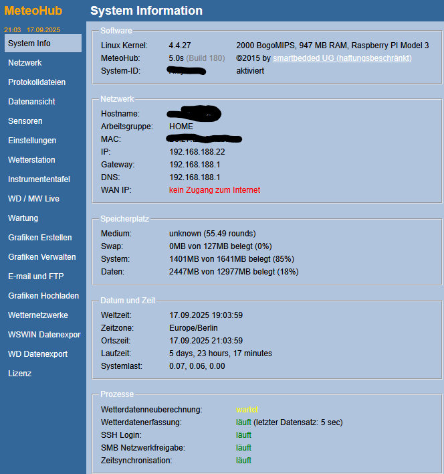Click the '2000 BogoMIPS, 947 MB RAM' hardware text
The width and height of the screenshot is (444, 474).
pos(292,46)
